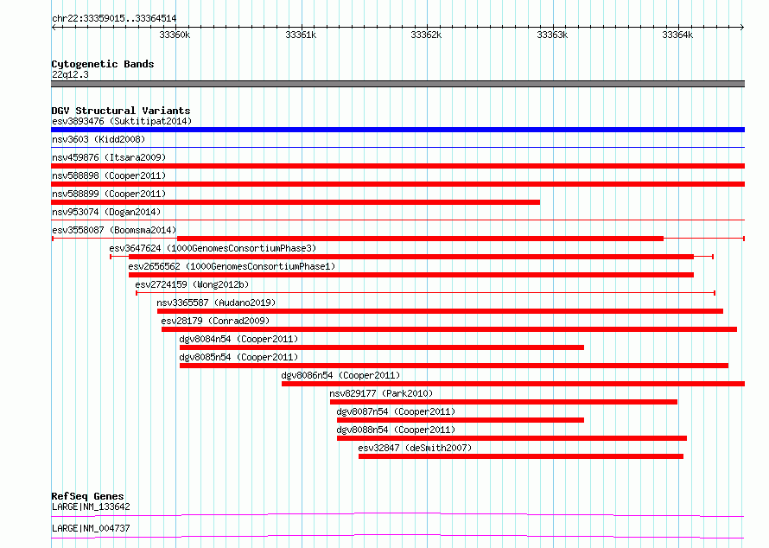The image size is (769, 548).
Task: Click the red bar beneath esv32847 (deSmith2007)
Action: [521, 456]
